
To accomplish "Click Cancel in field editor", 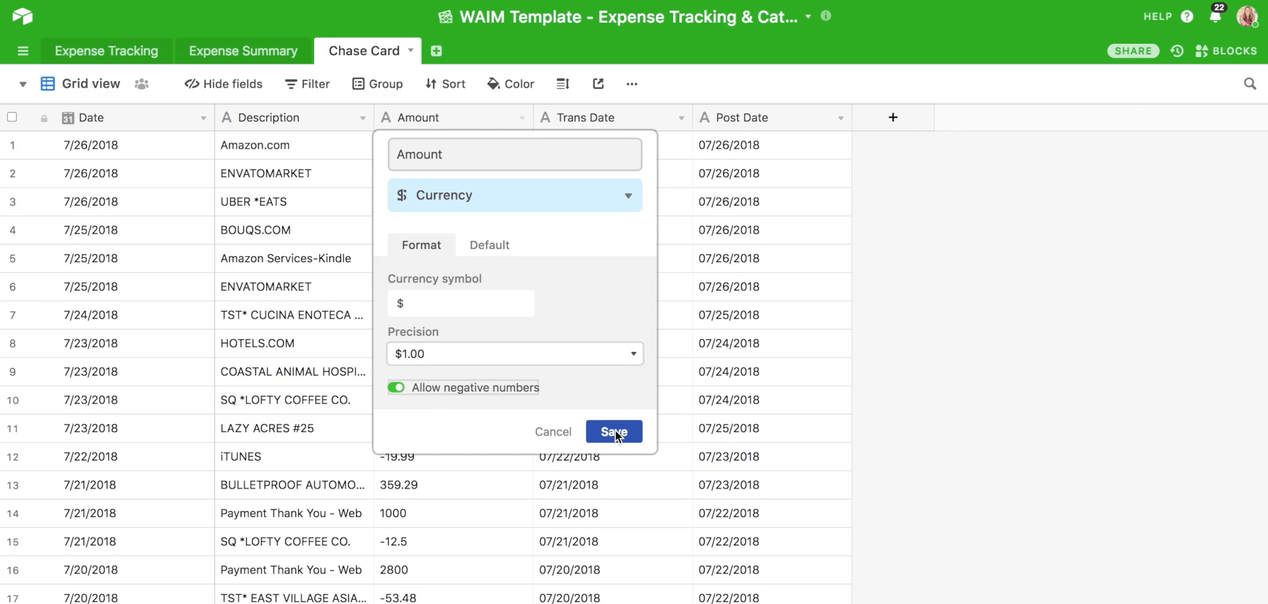I will pyautogui.click(x=552, y=432).
